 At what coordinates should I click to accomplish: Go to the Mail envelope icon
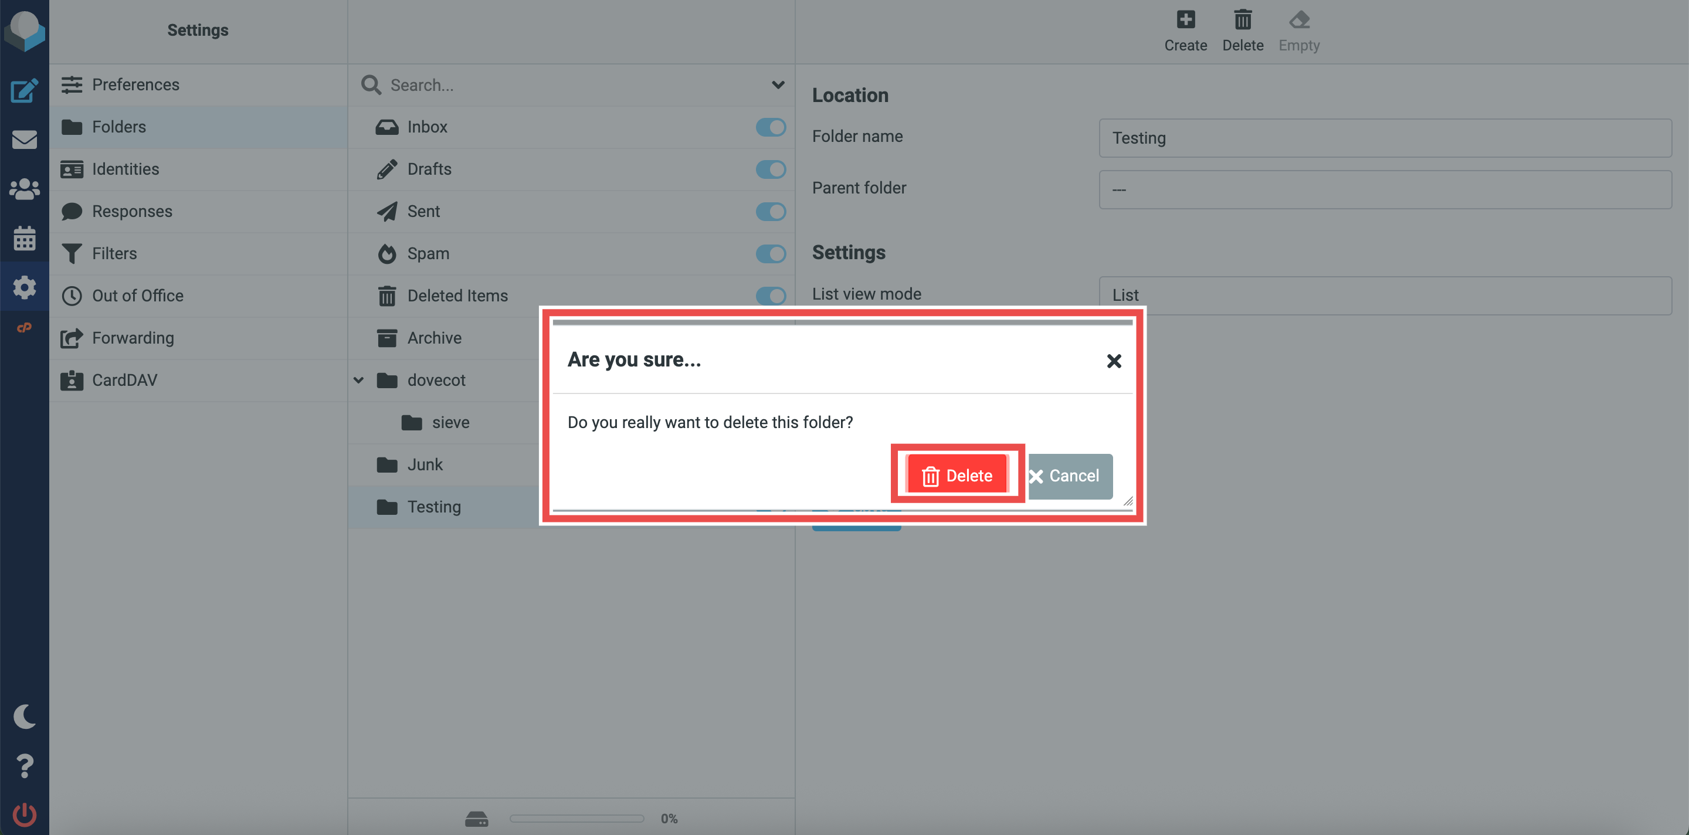[x=24, y=140]
